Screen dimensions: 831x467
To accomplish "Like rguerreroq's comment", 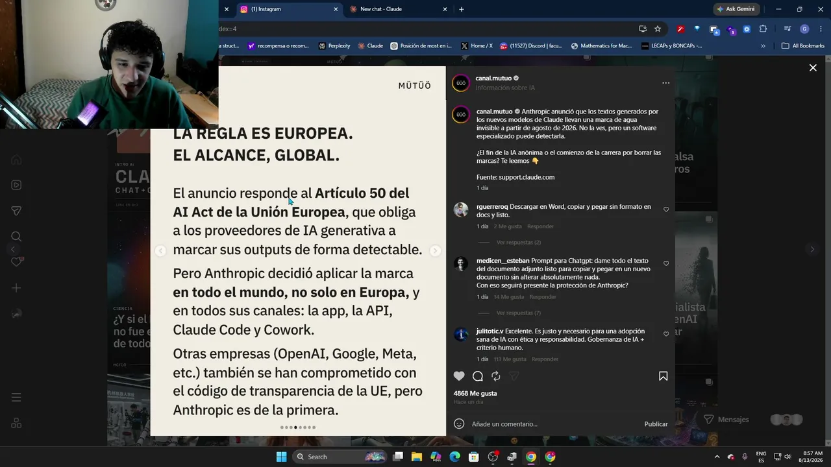I will pos(666,210).
